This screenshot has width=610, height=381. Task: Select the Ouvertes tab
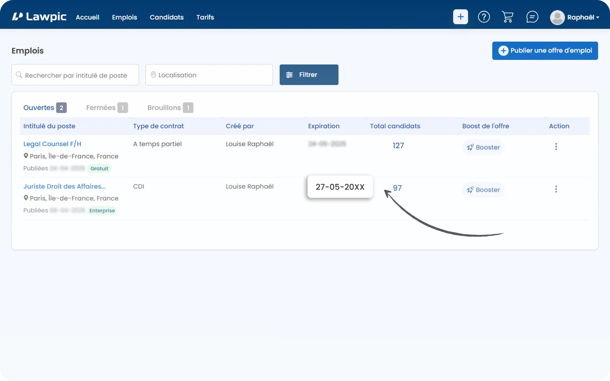pos(45,108)
